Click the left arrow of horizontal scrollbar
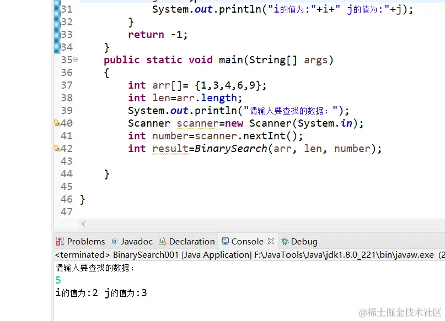This screenshot has height=321, width=445. pos(83,224)
